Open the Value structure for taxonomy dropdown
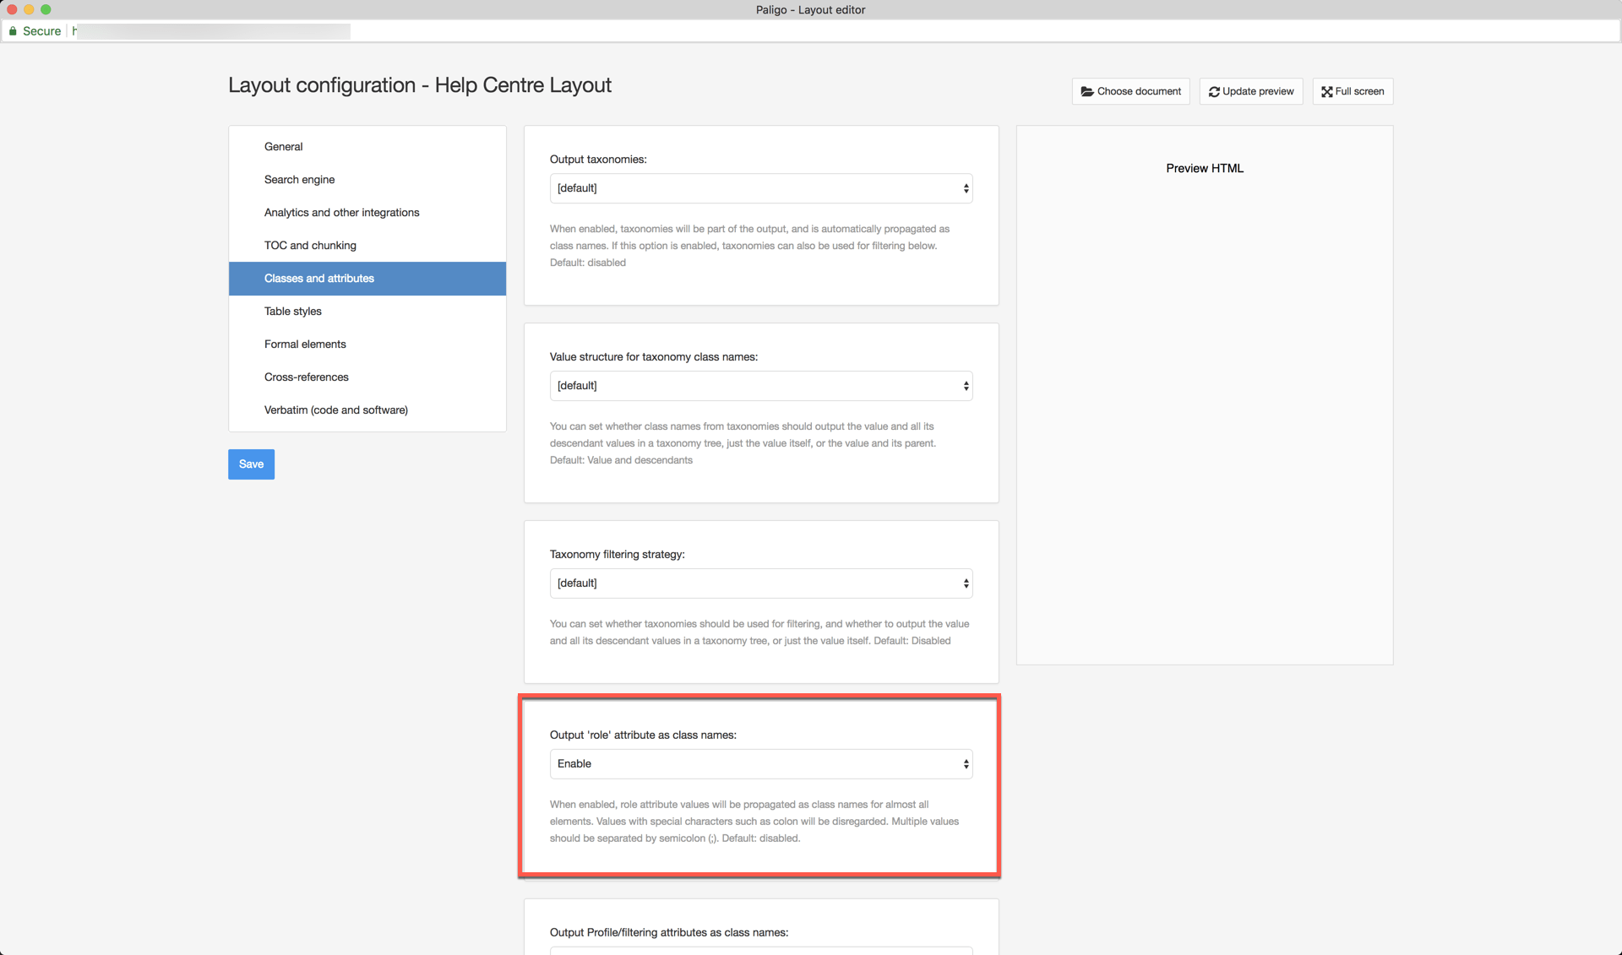Image resolution: width=1622 pixels, height=955 pixels. [x=760, y=386]
